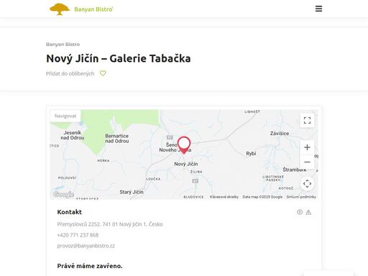368x276 pixels.
Task: Click Přidat do oblíbených text
Action: click(x=70, y=73)
